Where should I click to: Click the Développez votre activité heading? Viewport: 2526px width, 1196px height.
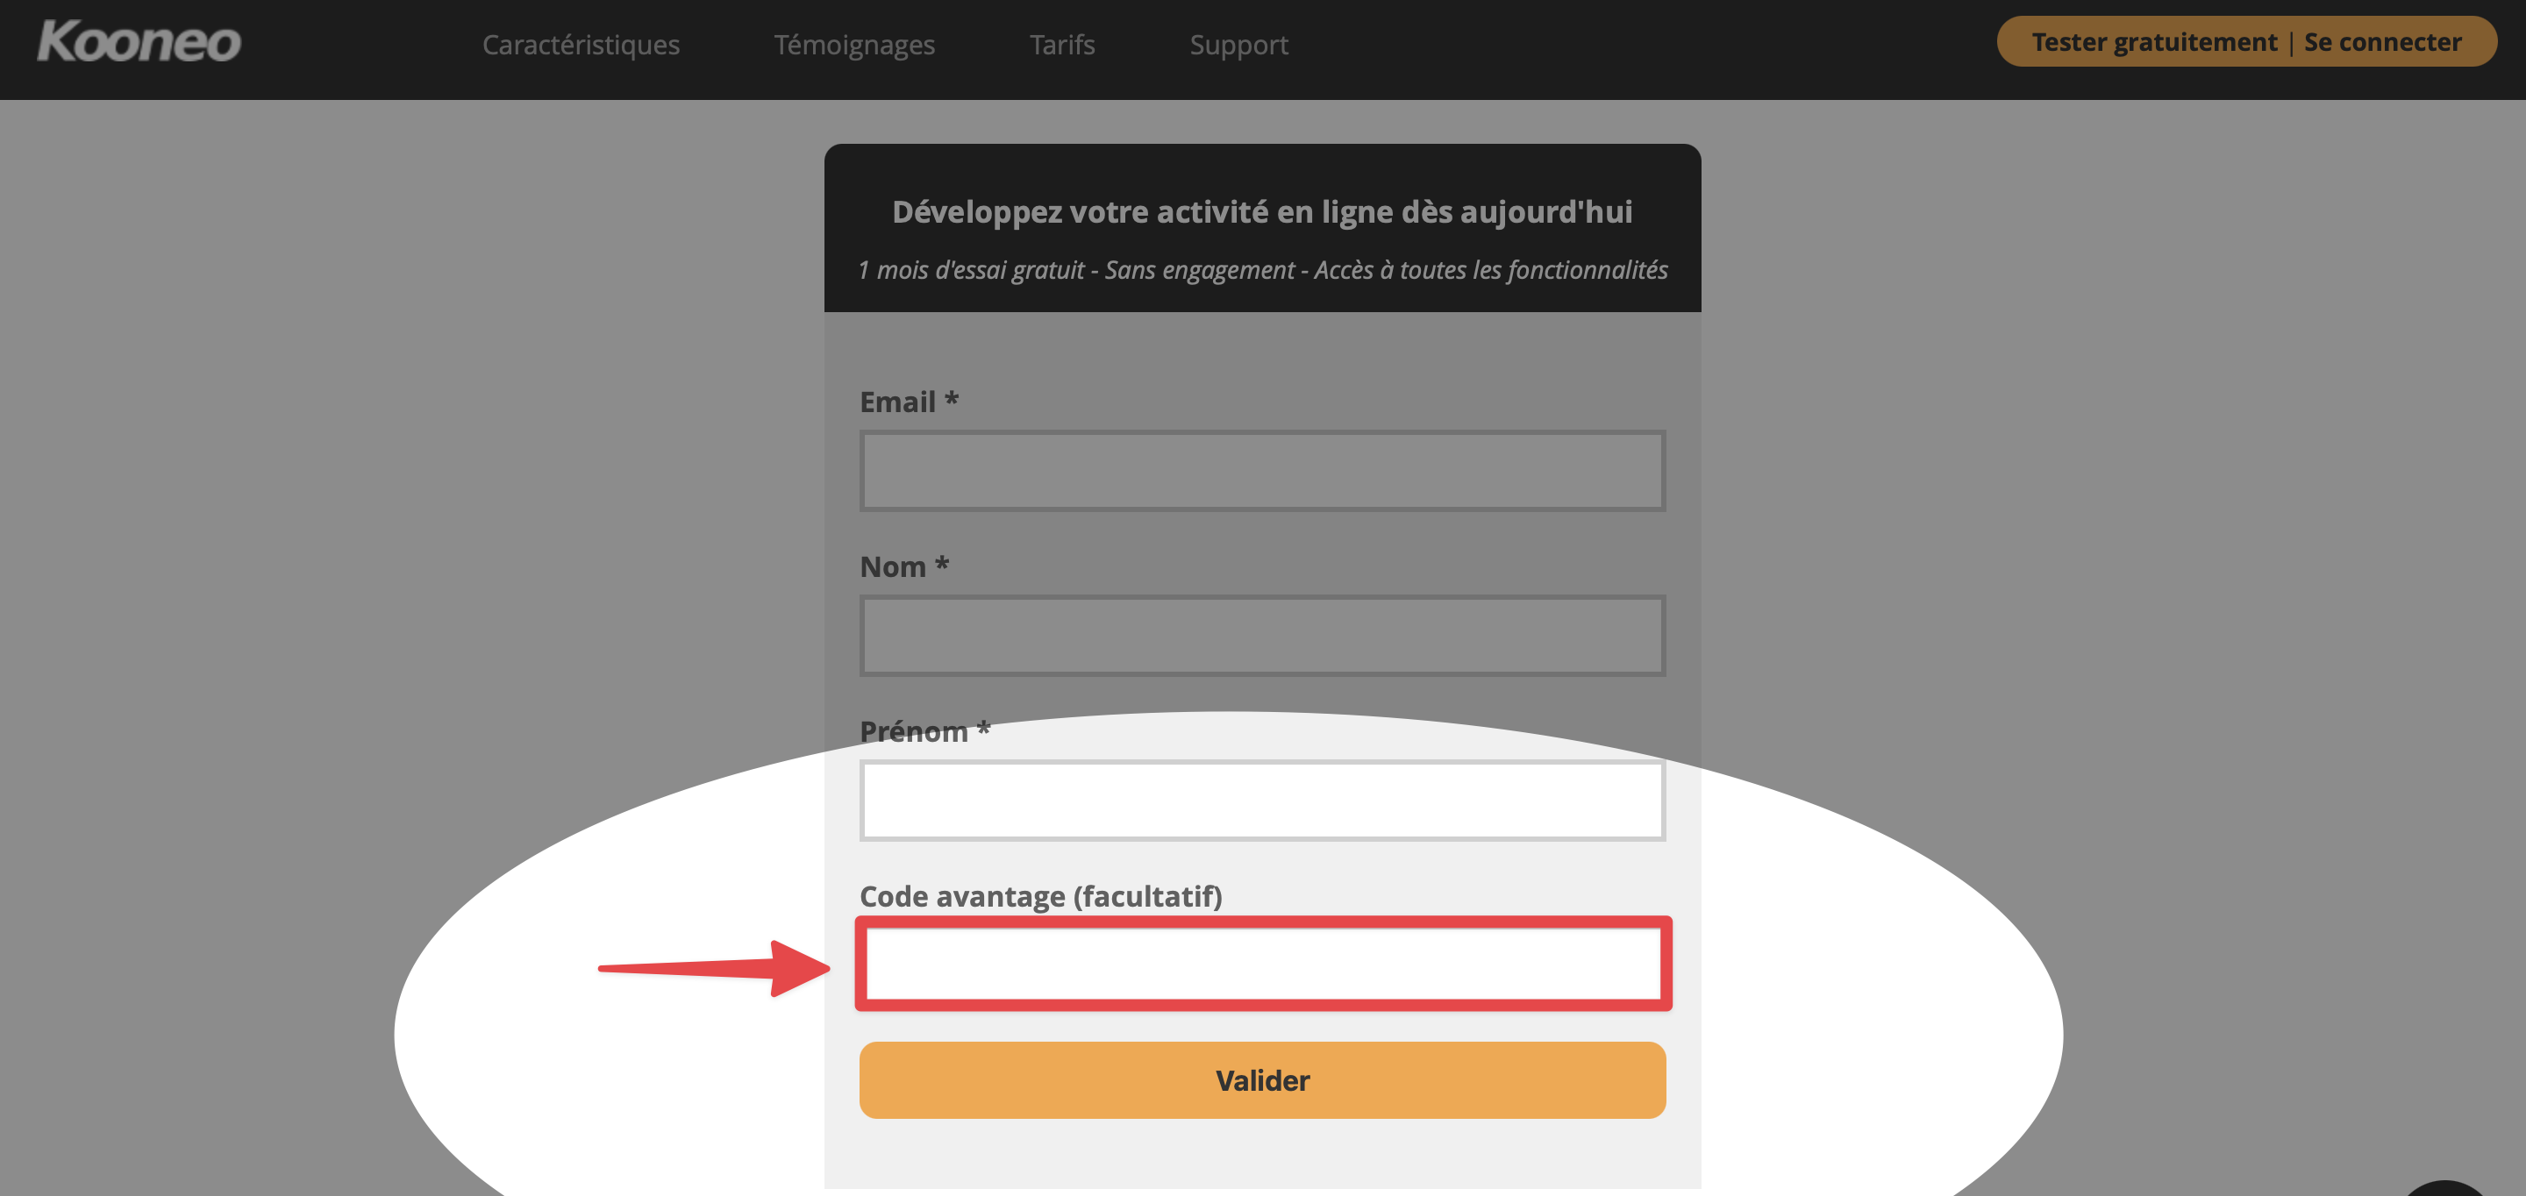(1262, 211)
